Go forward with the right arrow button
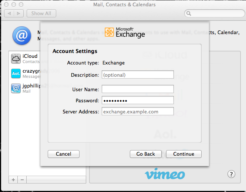 click(18, 13)
